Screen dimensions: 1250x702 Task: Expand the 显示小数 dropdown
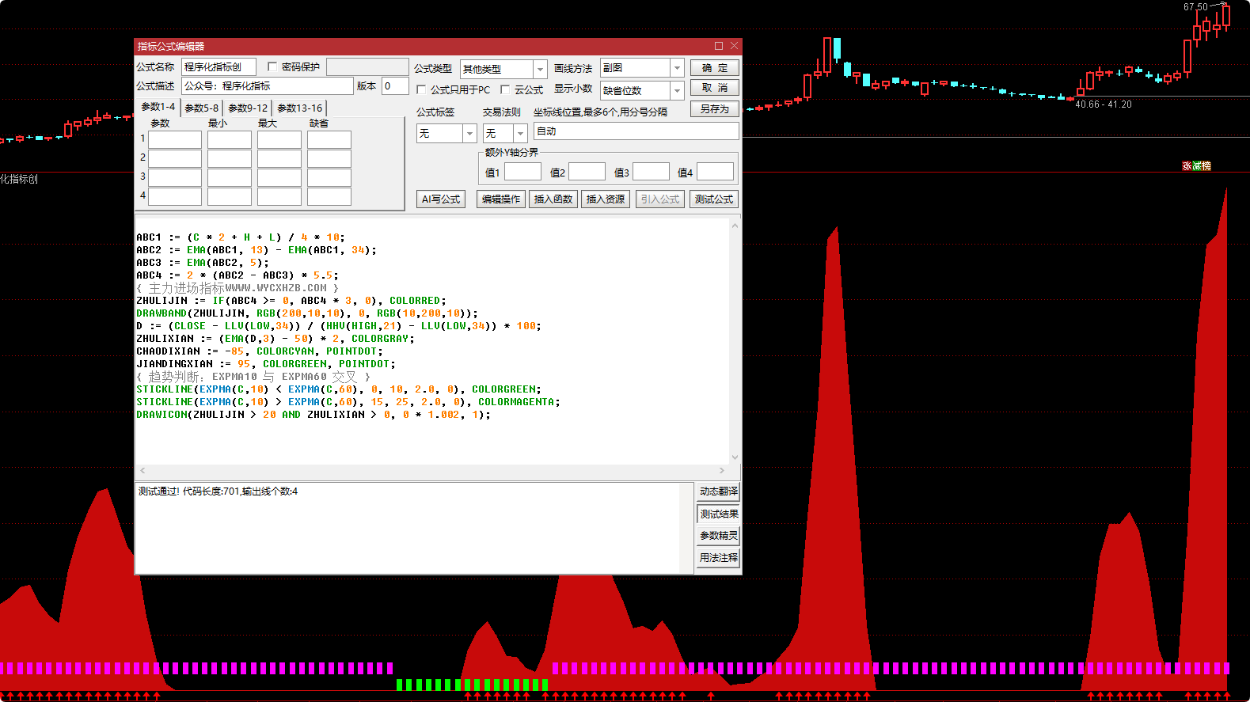(x=677, y=91)
